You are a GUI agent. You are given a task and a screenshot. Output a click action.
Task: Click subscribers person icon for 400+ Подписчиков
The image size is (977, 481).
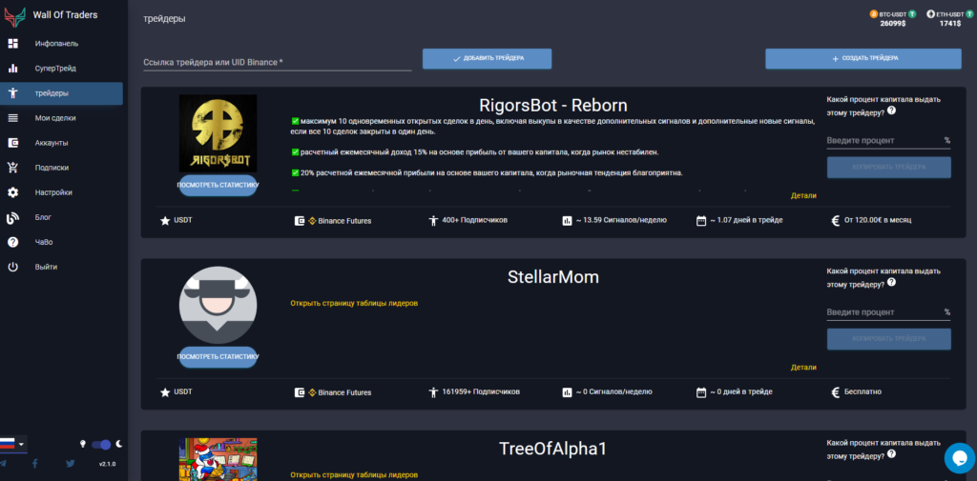click(x=434, y=220)
